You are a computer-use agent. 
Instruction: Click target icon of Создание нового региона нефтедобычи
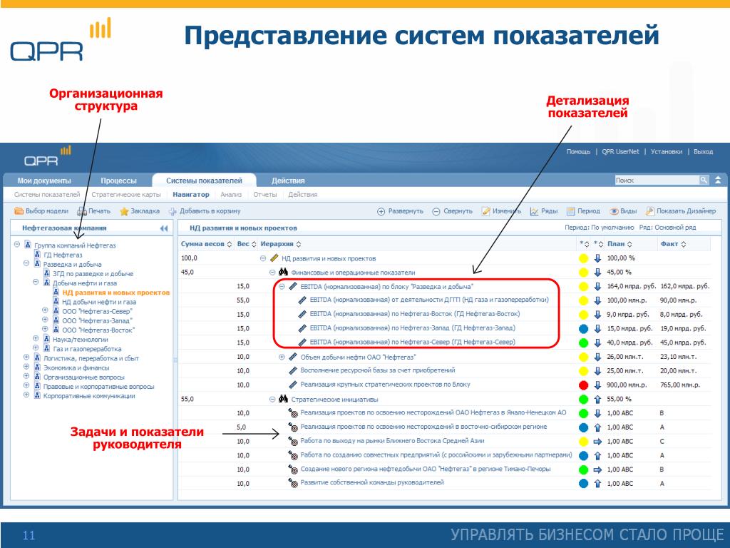[293, 470]
